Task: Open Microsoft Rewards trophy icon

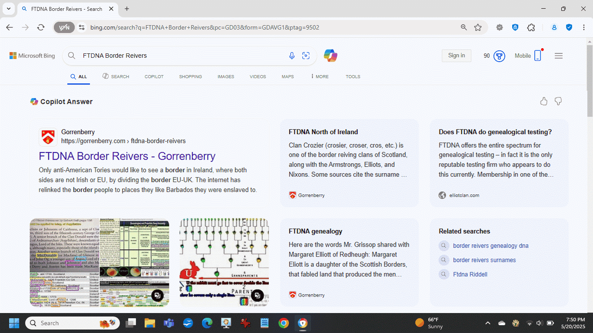Action: [499, 56]
